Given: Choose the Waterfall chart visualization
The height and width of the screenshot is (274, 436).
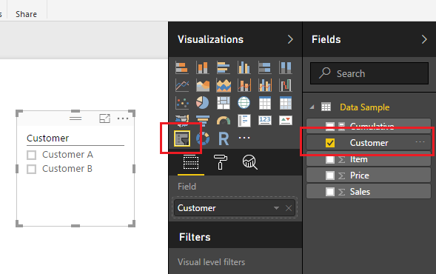Looking at the screenshot, I should point(286,85).
